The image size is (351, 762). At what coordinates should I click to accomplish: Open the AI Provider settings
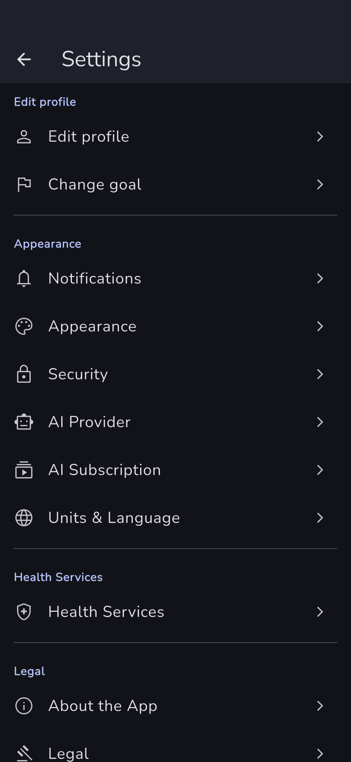click(90, 422)
